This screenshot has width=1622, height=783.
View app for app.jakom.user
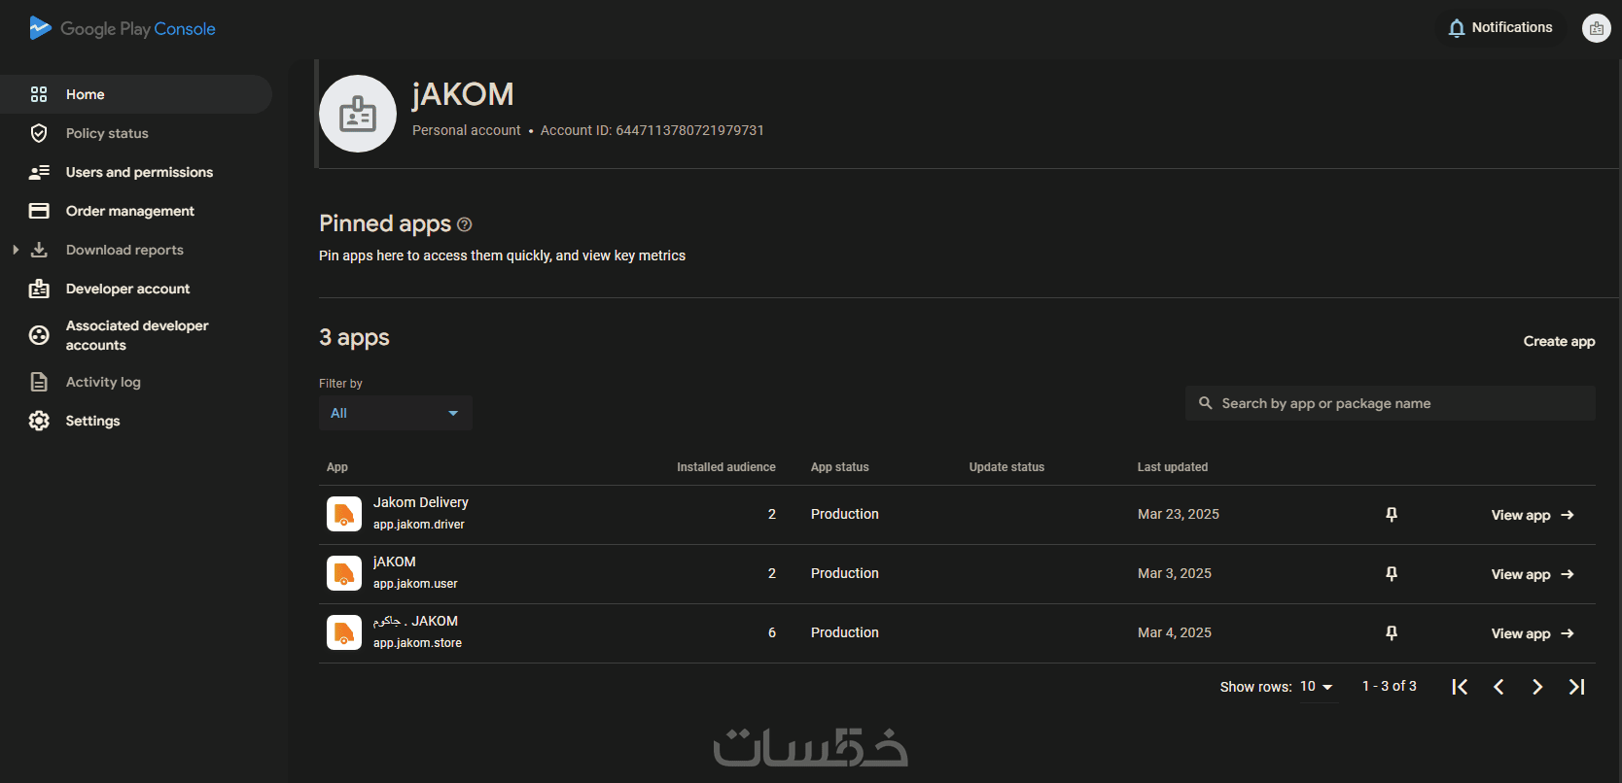1533,574
